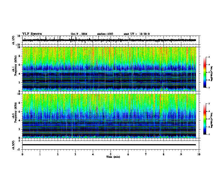
Task: Click time-axis tick label "7" at the bottom
Action: (146, 154)
